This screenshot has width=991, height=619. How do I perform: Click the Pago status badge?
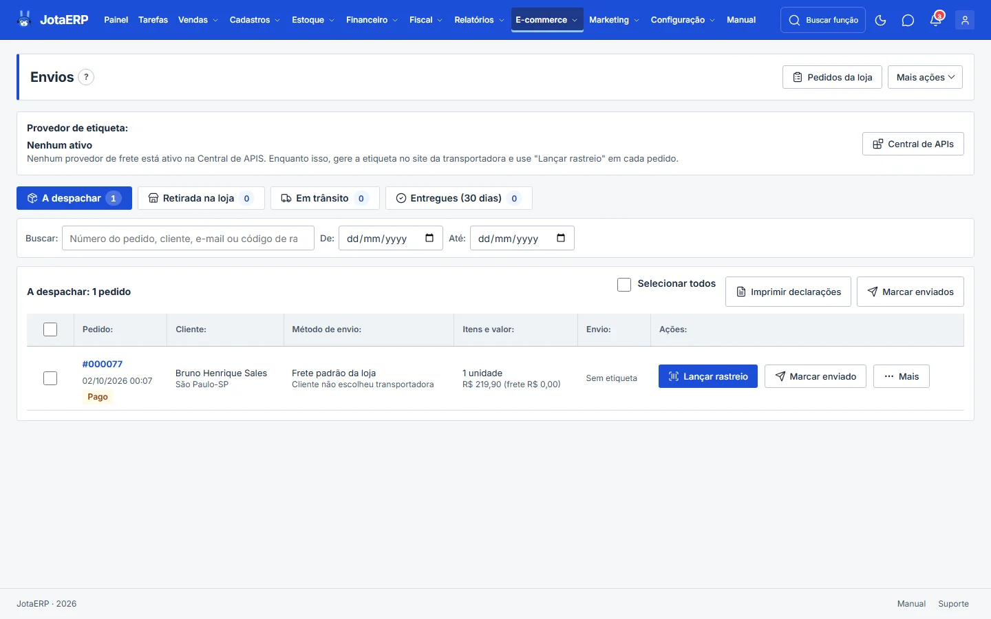(x=98, y=397)
